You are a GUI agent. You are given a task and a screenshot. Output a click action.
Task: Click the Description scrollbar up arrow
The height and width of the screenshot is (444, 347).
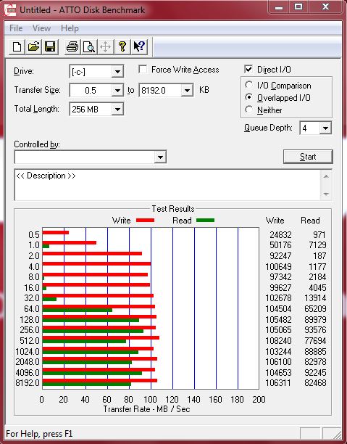click(326, 177)
